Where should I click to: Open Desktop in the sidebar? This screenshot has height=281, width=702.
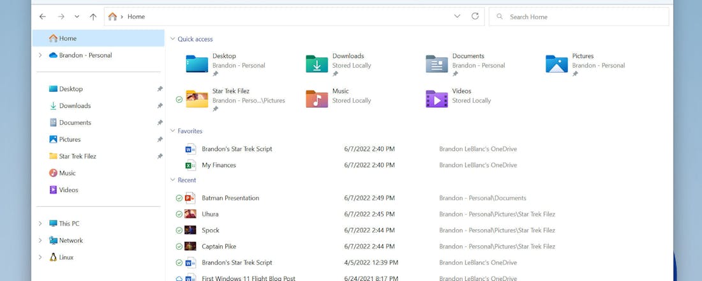click(71, 89)
